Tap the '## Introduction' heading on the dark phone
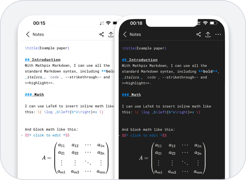Screen dimensions: 246x180 pos(140,60)
